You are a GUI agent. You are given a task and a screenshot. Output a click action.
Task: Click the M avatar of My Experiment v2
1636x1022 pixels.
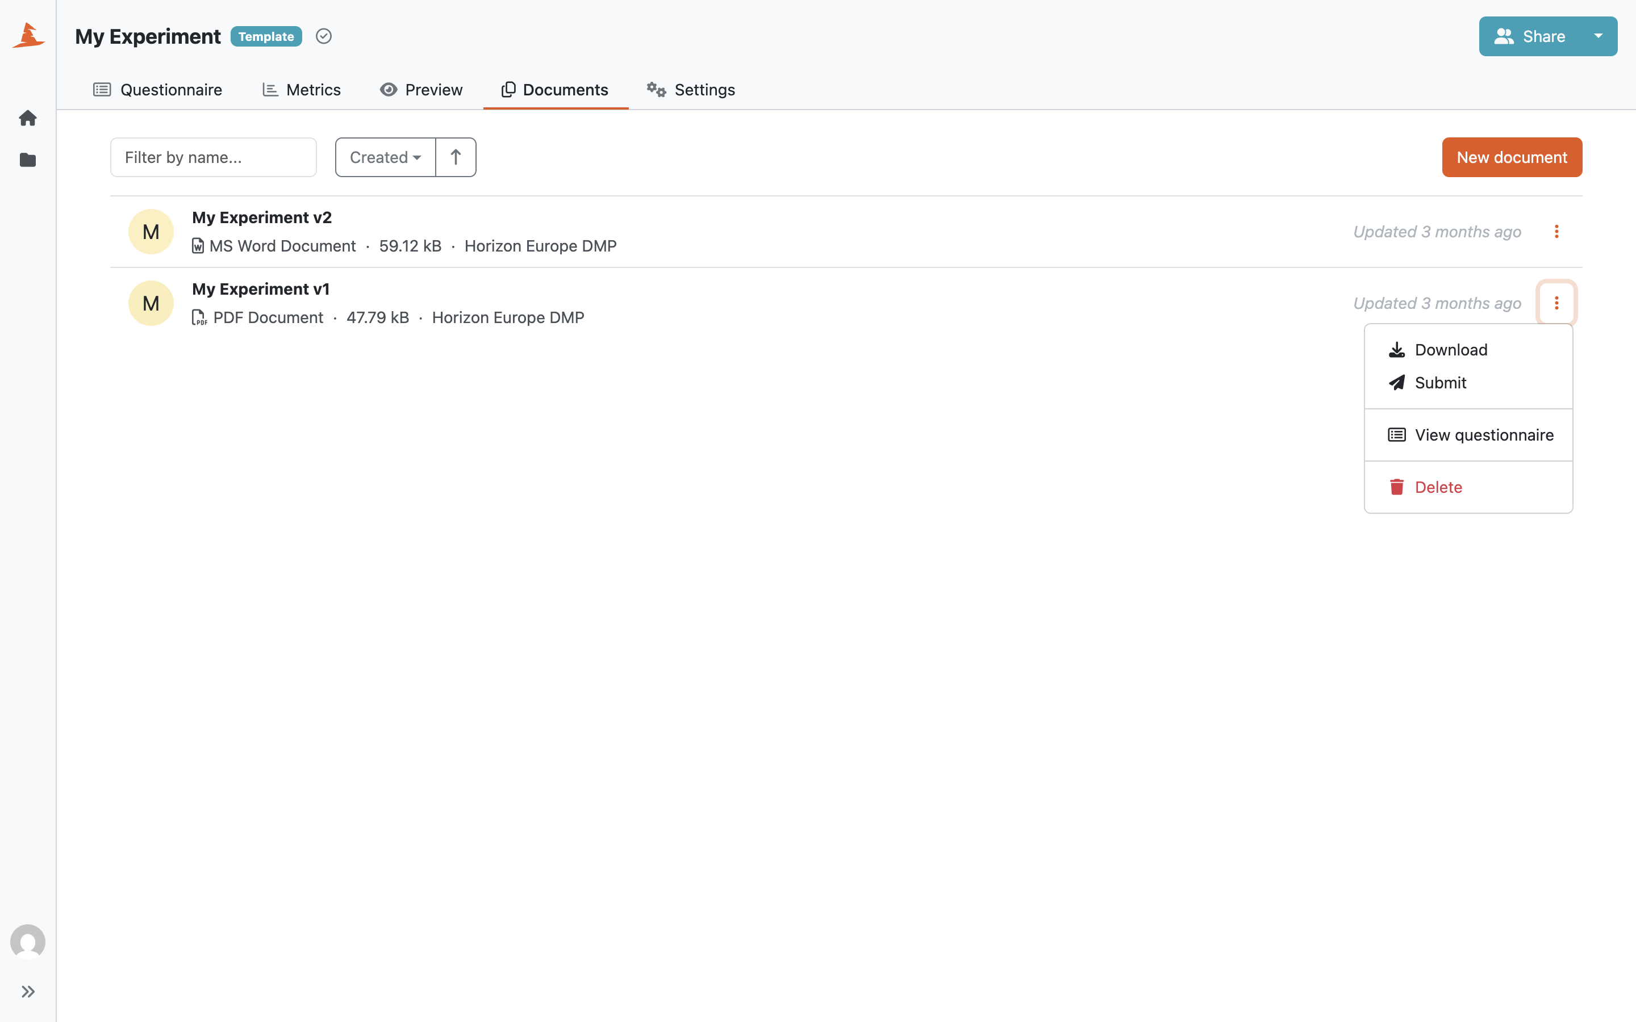tap(151, 232)
